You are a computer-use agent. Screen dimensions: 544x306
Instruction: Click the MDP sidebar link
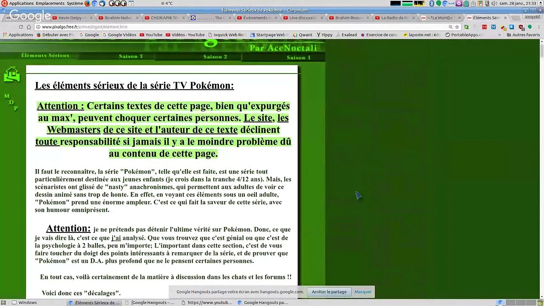pyautogui.click(x=11, y=102)
